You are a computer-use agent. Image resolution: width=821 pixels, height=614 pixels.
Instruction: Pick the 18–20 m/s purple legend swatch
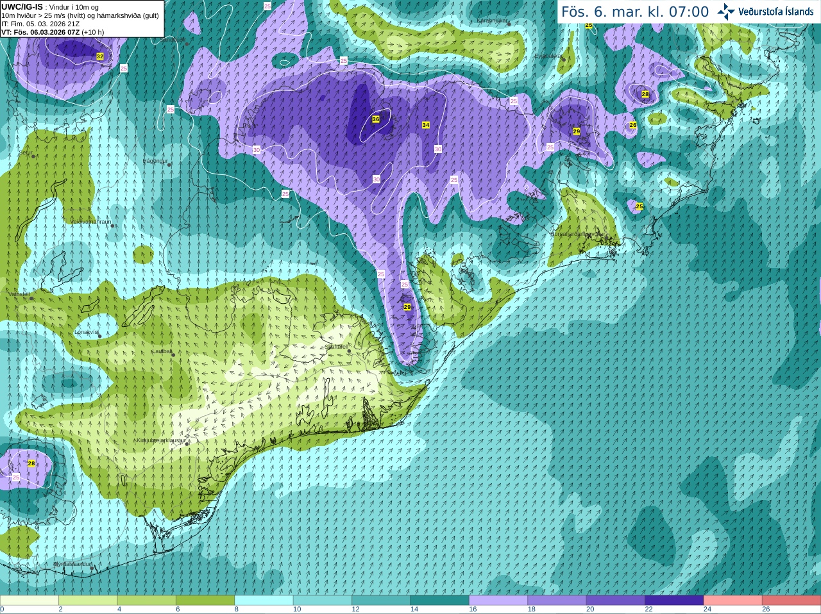pos(557,601)
